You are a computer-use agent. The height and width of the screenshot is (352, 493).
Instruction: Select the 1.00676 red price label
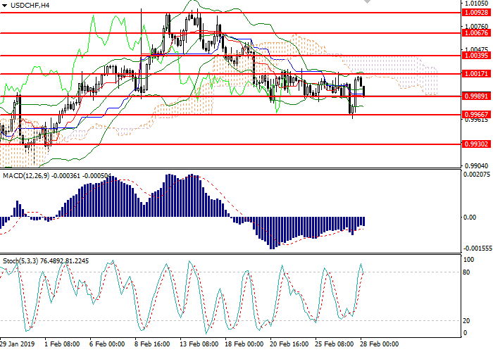point(475,33)
